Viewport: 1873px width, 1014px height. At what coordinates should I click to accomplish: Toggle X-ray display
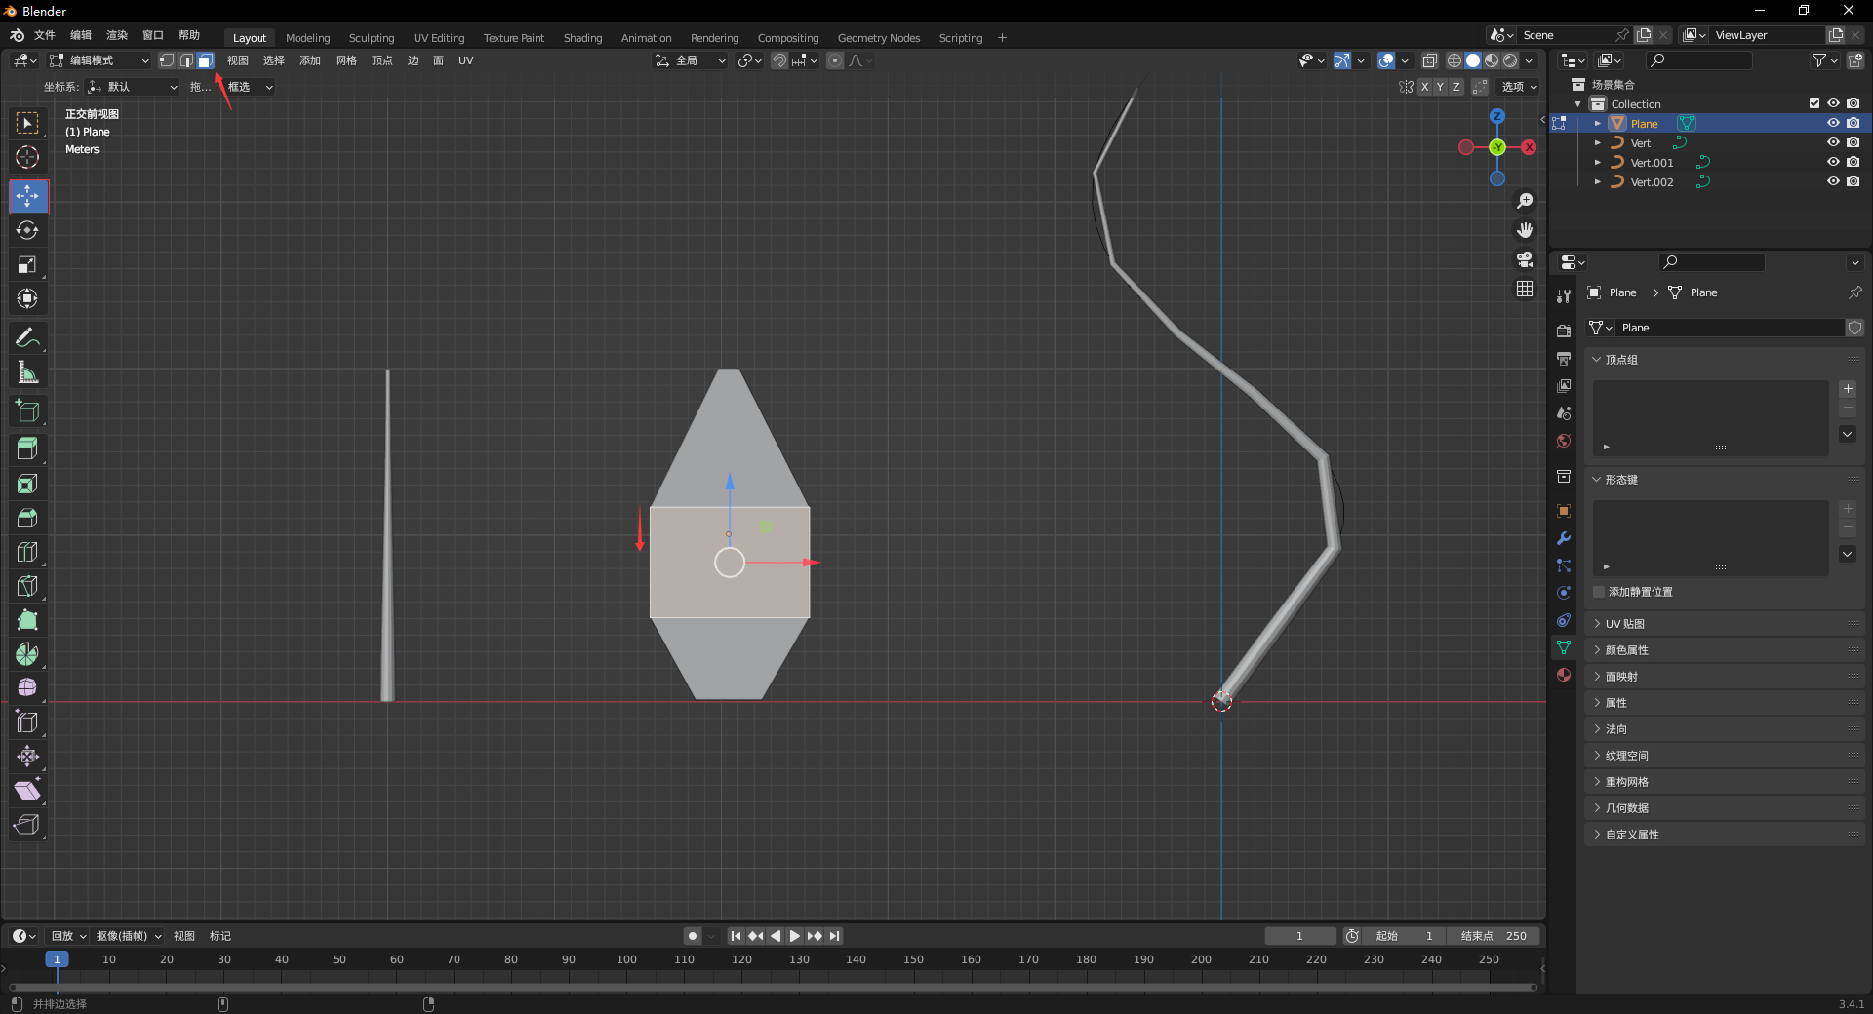pyautogui.click(x=1430, y=60)
